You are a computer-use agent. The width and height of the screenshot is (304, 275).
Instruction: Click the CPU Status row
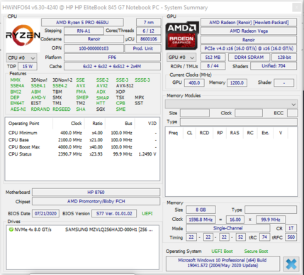[x=82, y=154]
